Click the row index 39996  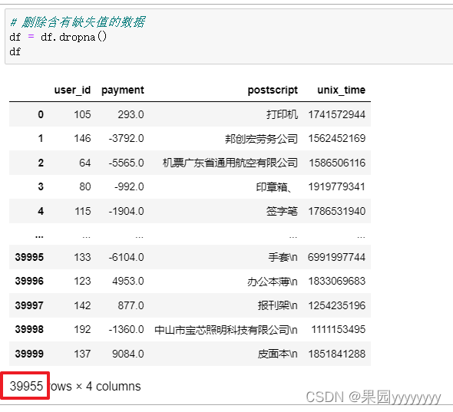pyautogui.click(x=29, y=282)
